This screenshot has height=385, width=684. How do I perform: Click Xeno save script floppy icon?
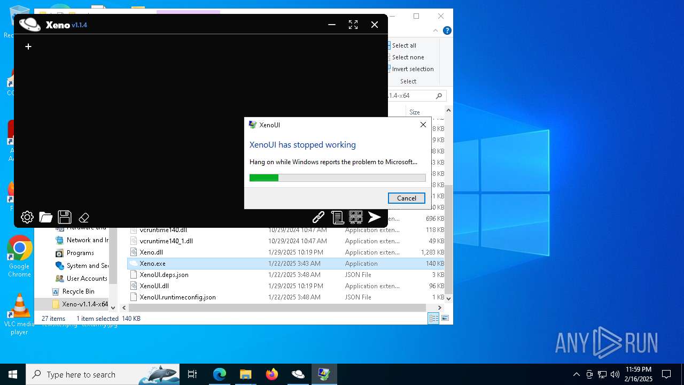click(65, 217)
